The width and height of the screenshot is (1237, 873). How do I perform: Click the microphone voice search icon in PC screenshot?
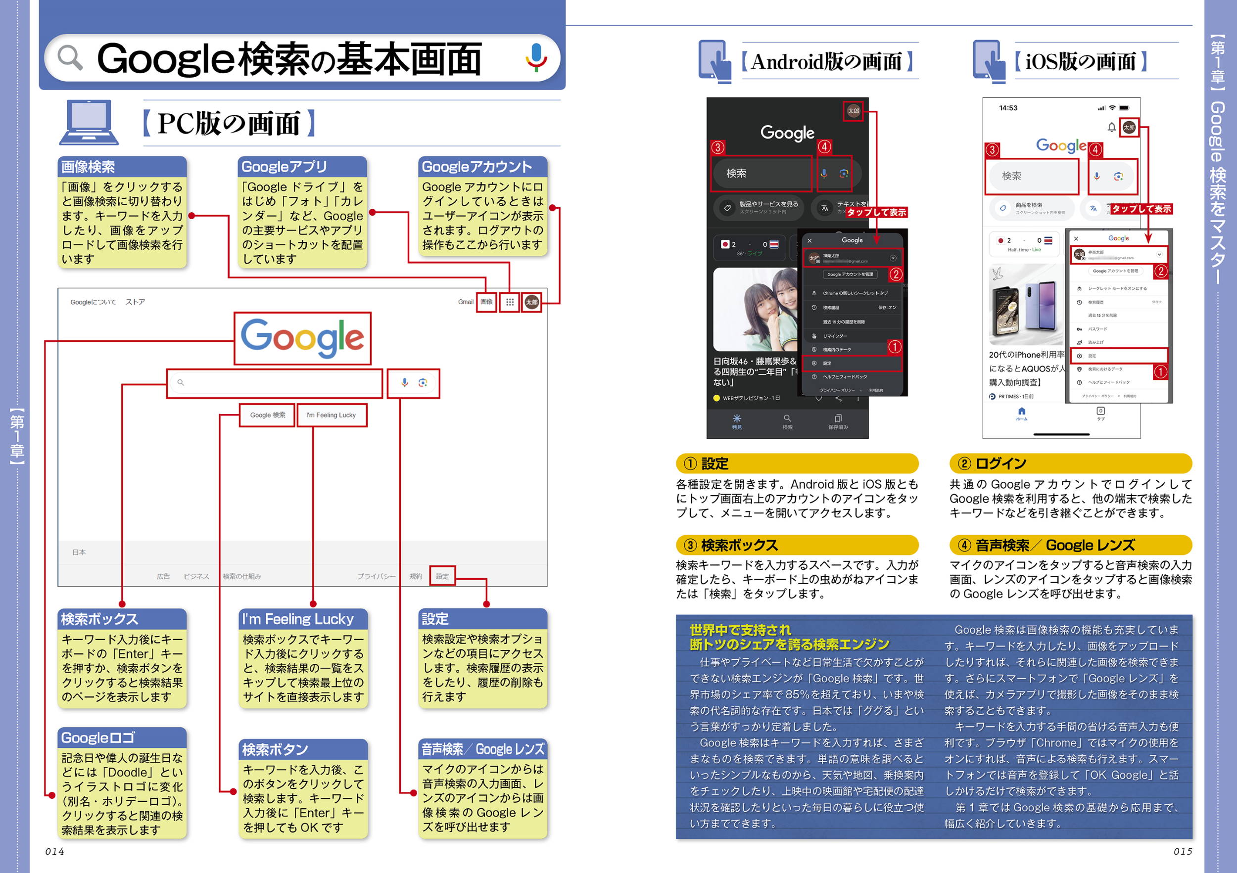coord(405,382)
